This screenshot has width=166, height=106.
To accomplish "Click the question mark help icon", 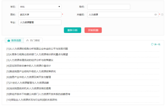I will [162, 15].
